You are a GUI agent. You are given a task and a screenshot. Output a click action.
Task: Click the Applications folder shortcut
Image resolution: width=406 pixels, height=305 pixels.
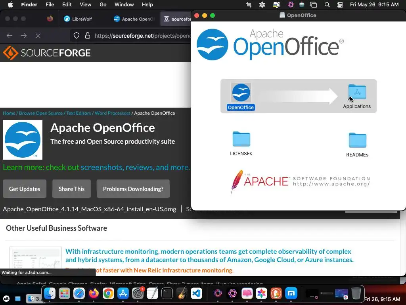[357, 92]
